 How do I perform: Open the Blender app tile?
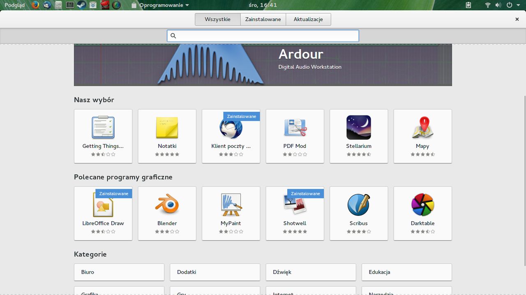click(167, 213)
